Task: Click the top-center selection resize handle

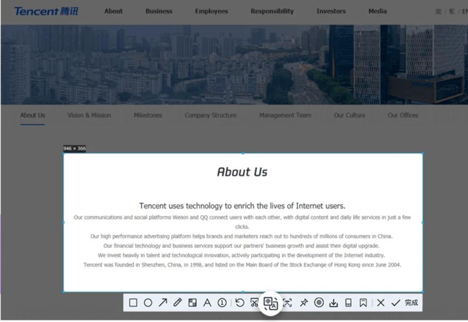Action: pos(243,154)
